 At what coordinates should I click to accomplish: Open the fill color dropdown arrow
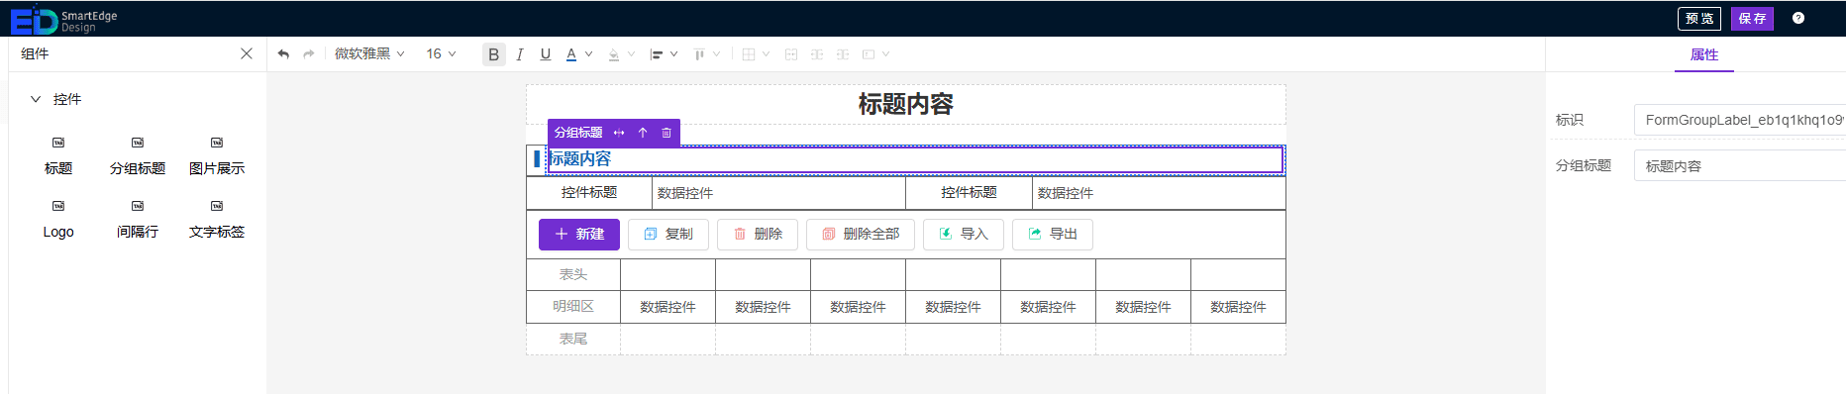631,54
